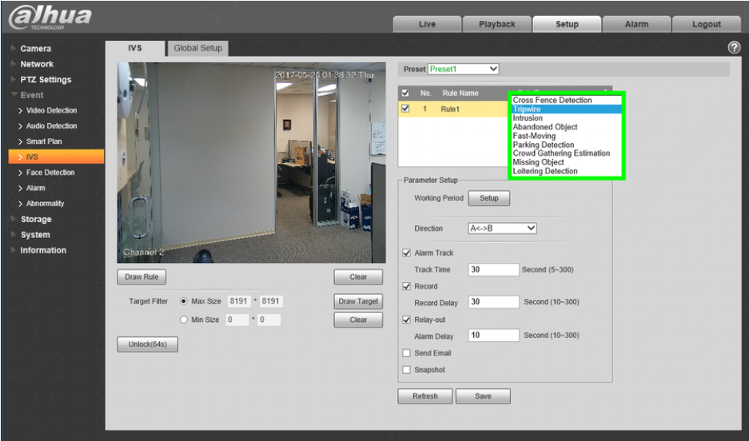Click the Draw Rule button

(141, 276)
